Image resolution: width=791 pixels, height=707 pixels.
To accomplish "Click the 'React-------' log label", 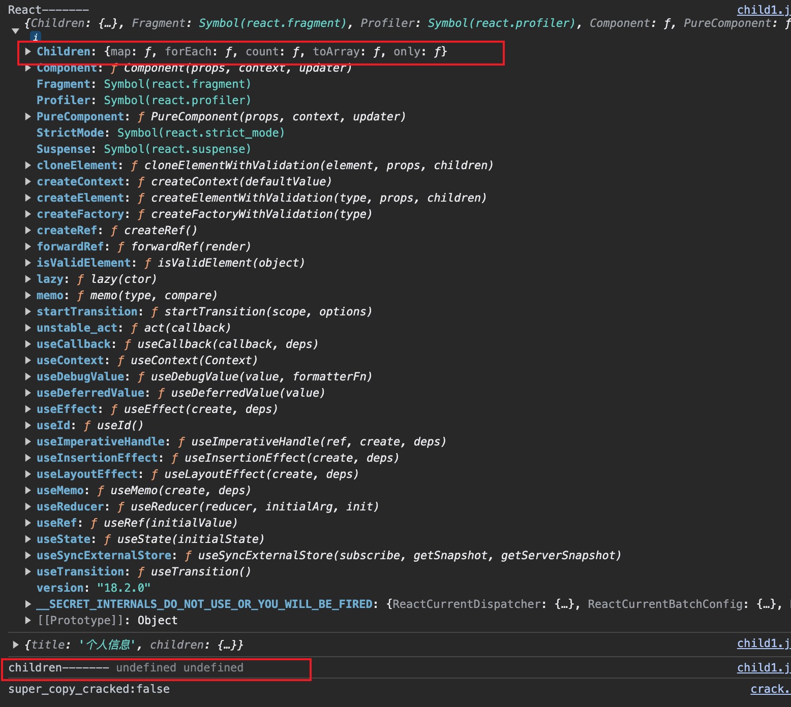I will tap(48, 10).
